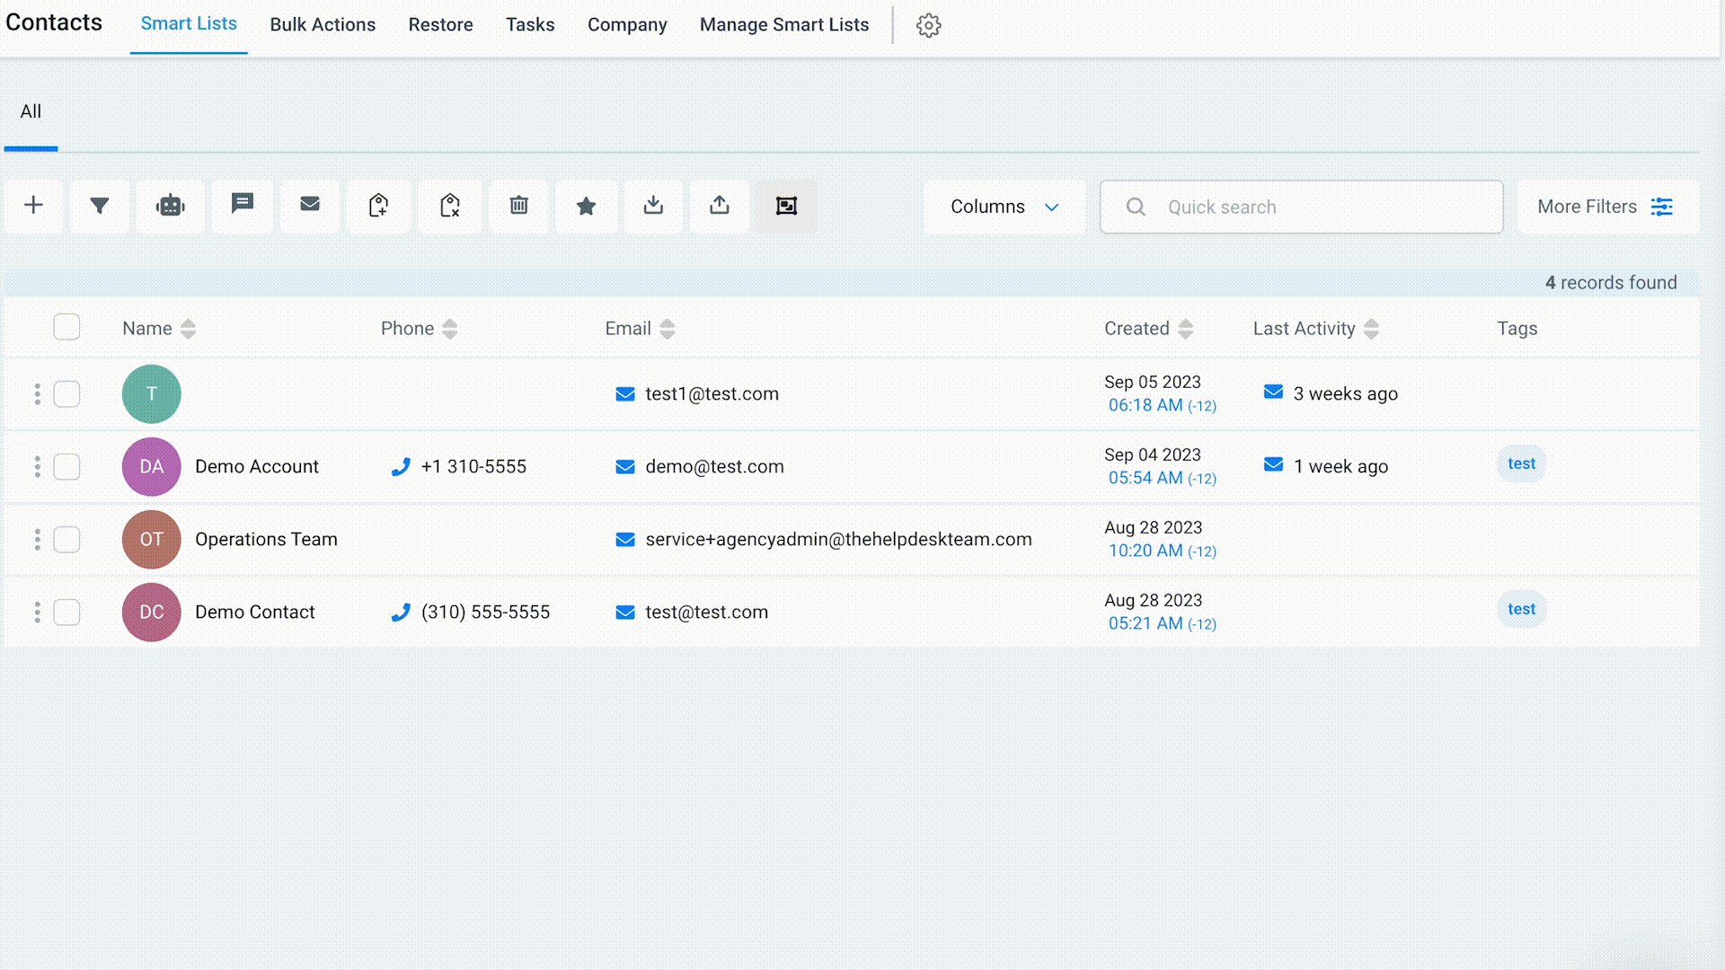Click the add tag icon

pyautogui.click(x=378, y=206)
